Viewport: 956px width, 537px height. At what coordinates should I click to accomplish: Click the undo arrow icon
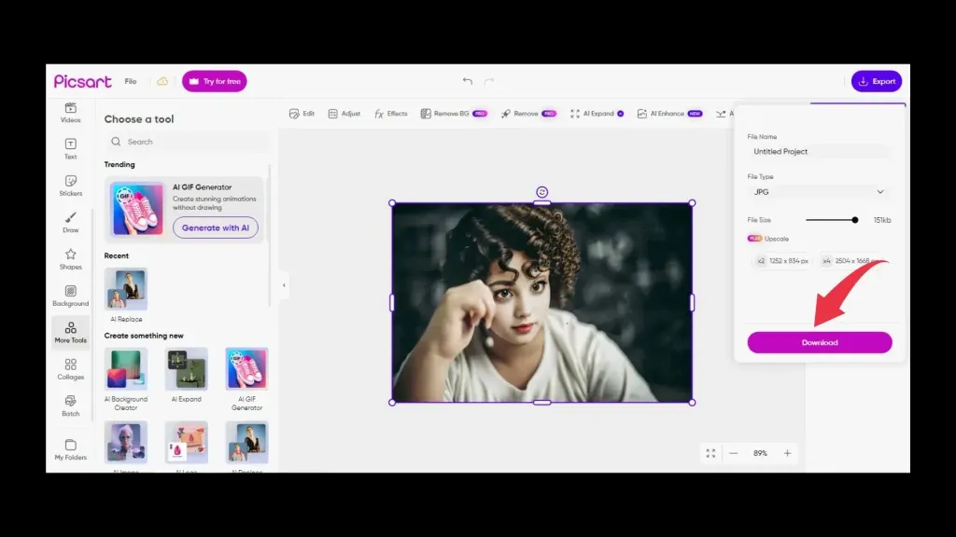click(468, 81)
